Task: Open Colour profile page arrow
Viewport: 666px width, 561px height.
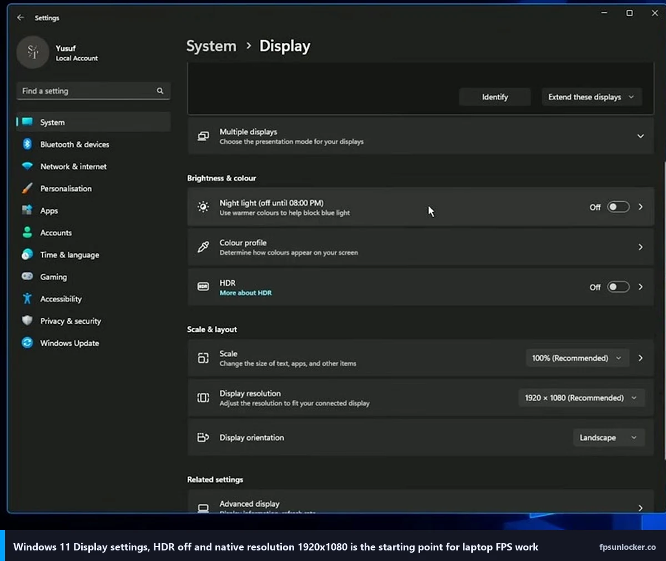Action: point(640,247)
